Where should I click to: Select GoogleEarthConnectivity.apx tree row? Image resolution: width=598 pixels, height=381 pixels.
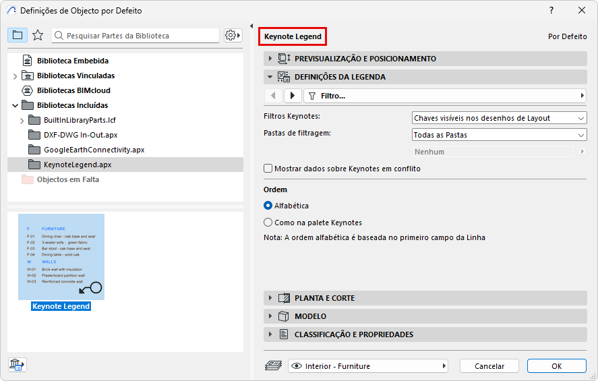[125, 150]
